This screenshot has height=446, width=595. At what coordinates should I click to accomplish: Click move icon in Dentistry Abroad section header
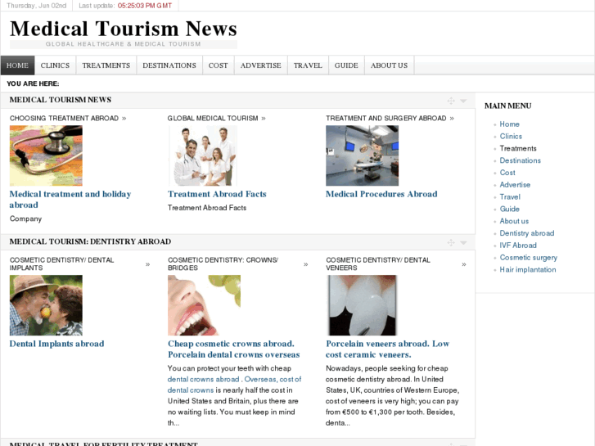pyautogui.click(x=451, y=242)
